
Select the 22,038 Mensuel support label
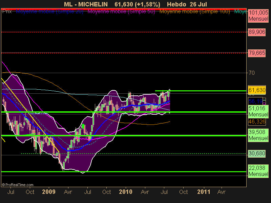[258, 171]
